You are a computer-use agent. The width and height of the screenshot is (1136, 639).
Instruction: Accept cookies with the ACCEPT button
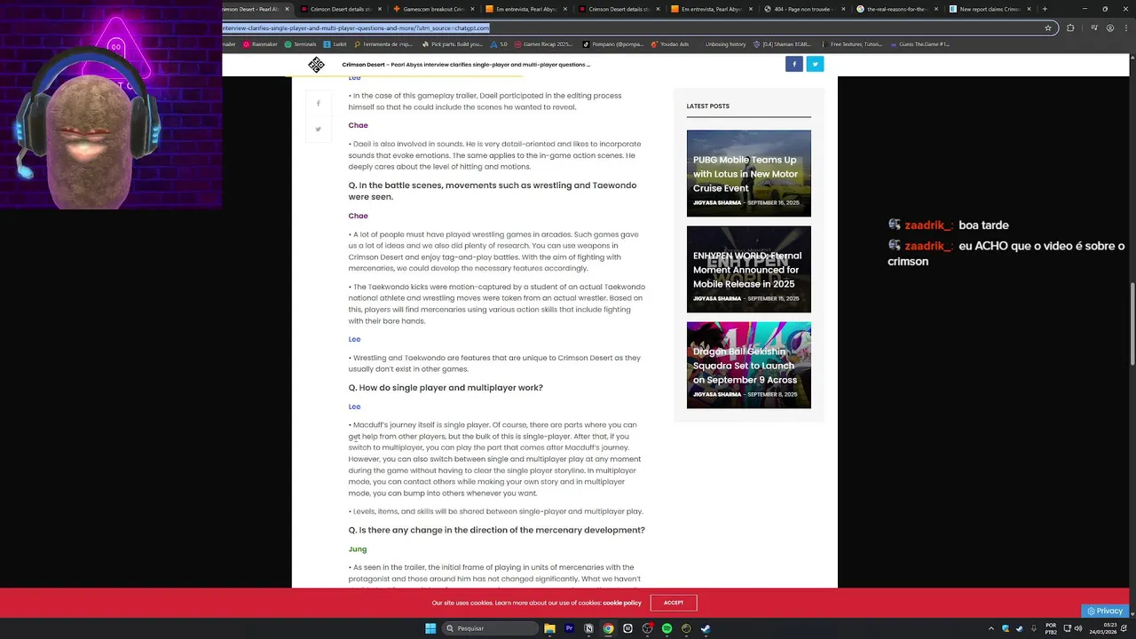click(x=674, y=603)
